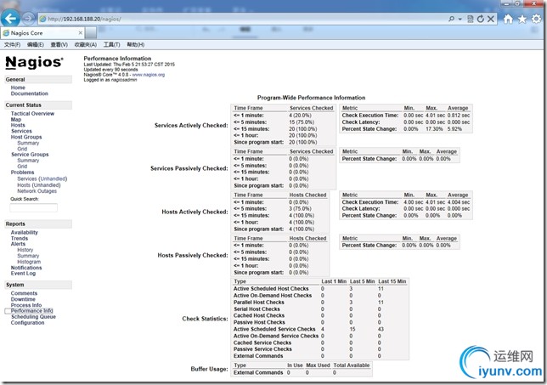Open the Map link
This screenshot has height=385, width=547.
[x=16, y=119]
